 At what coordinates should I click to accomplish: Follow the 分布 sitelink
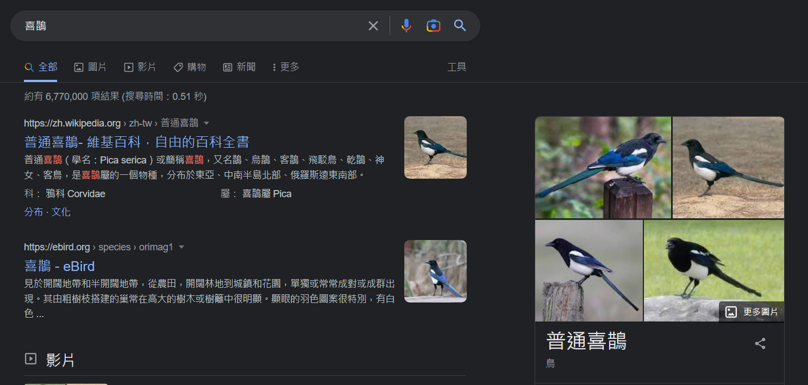point(34,212)
